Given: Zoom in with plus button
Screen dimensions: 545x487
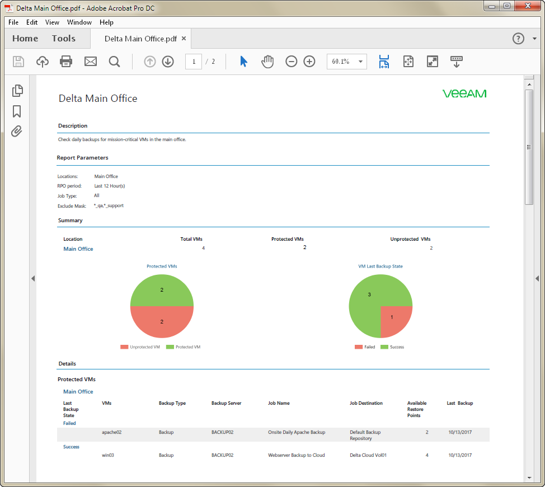Looking at the screenshot, I should coord(309,62).
